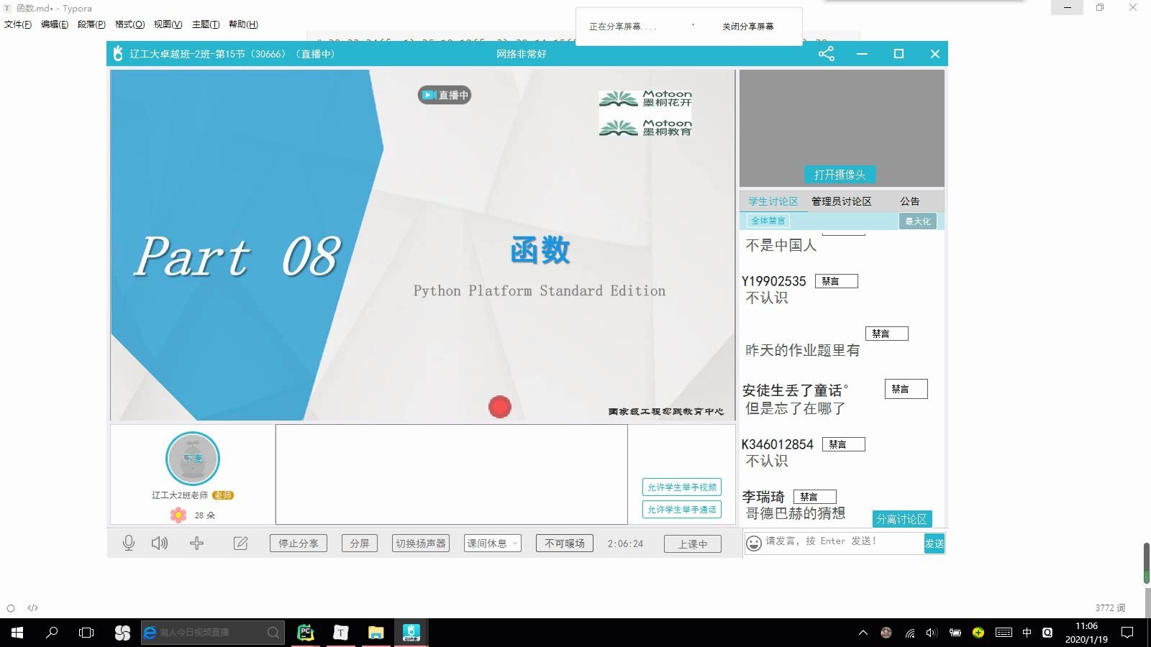Open PyCharm from the taskbar
This screenshot has width=1151, height=647.
[x=305, y=633]
